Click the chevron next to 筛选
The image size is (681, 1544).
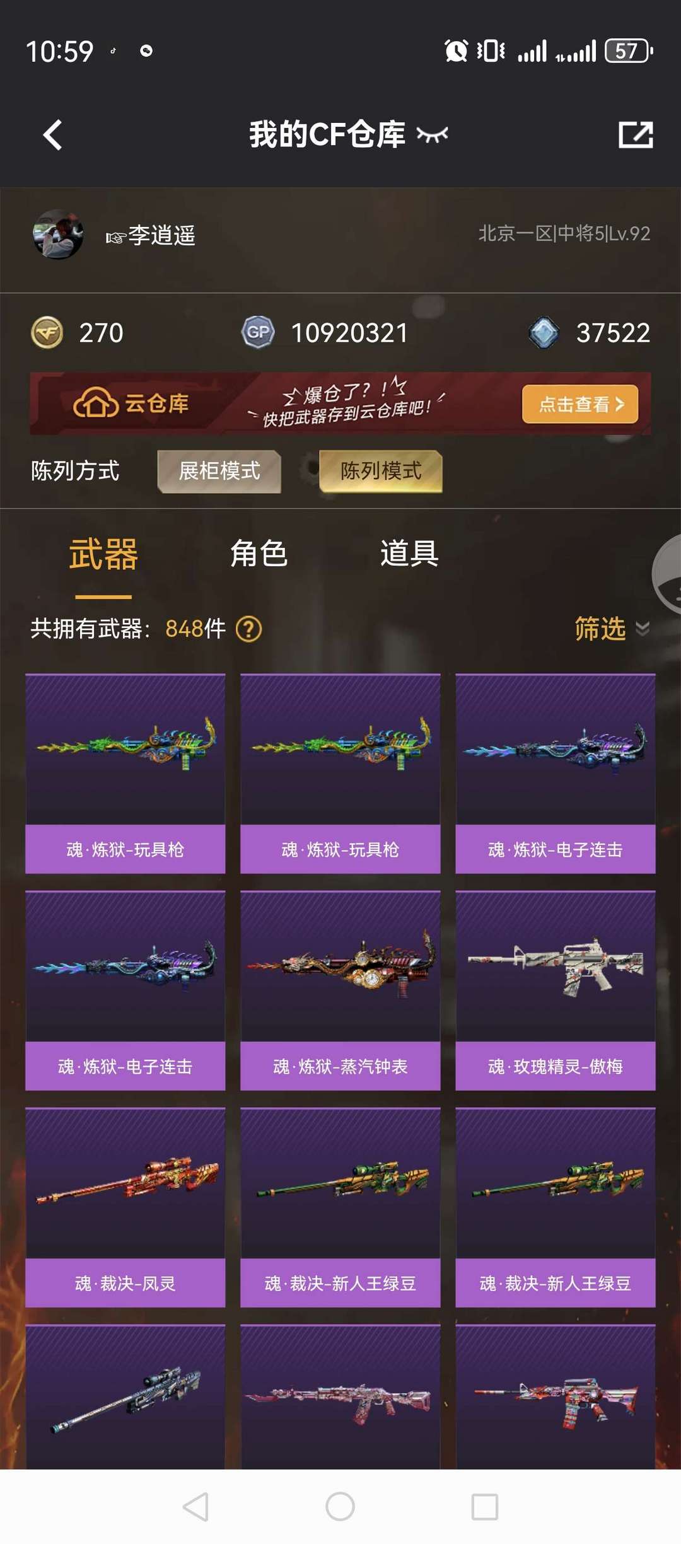[x=643, y=629]
